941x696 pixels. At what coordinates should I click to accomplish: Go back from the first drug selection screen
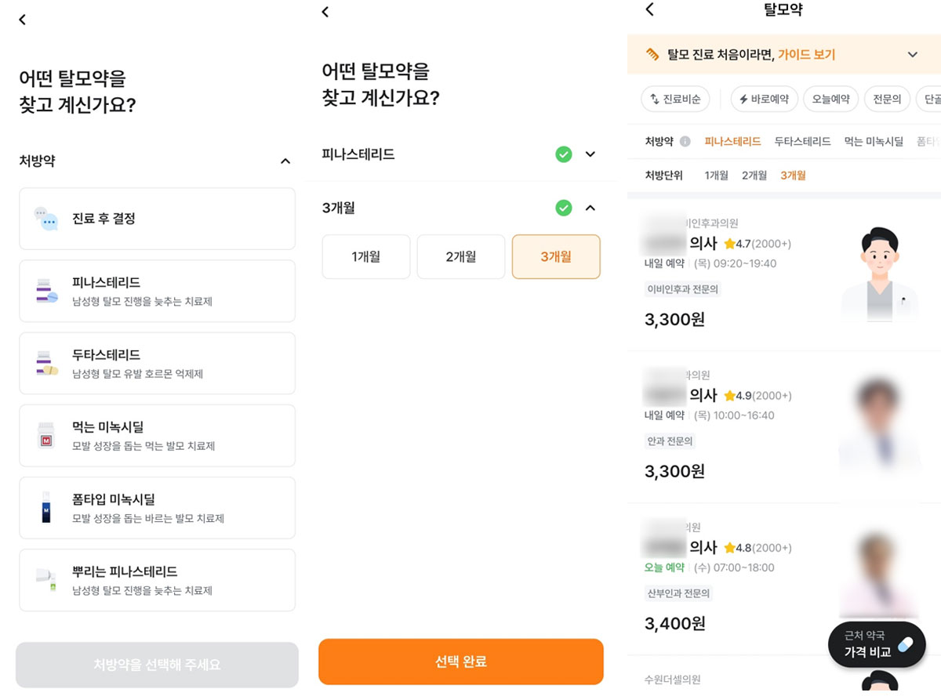pyautogui.click(x=22, y=20)
